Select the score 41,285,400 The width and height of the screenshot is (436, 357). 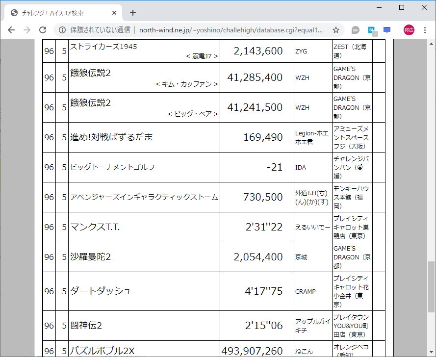click(x=255, y=77)
